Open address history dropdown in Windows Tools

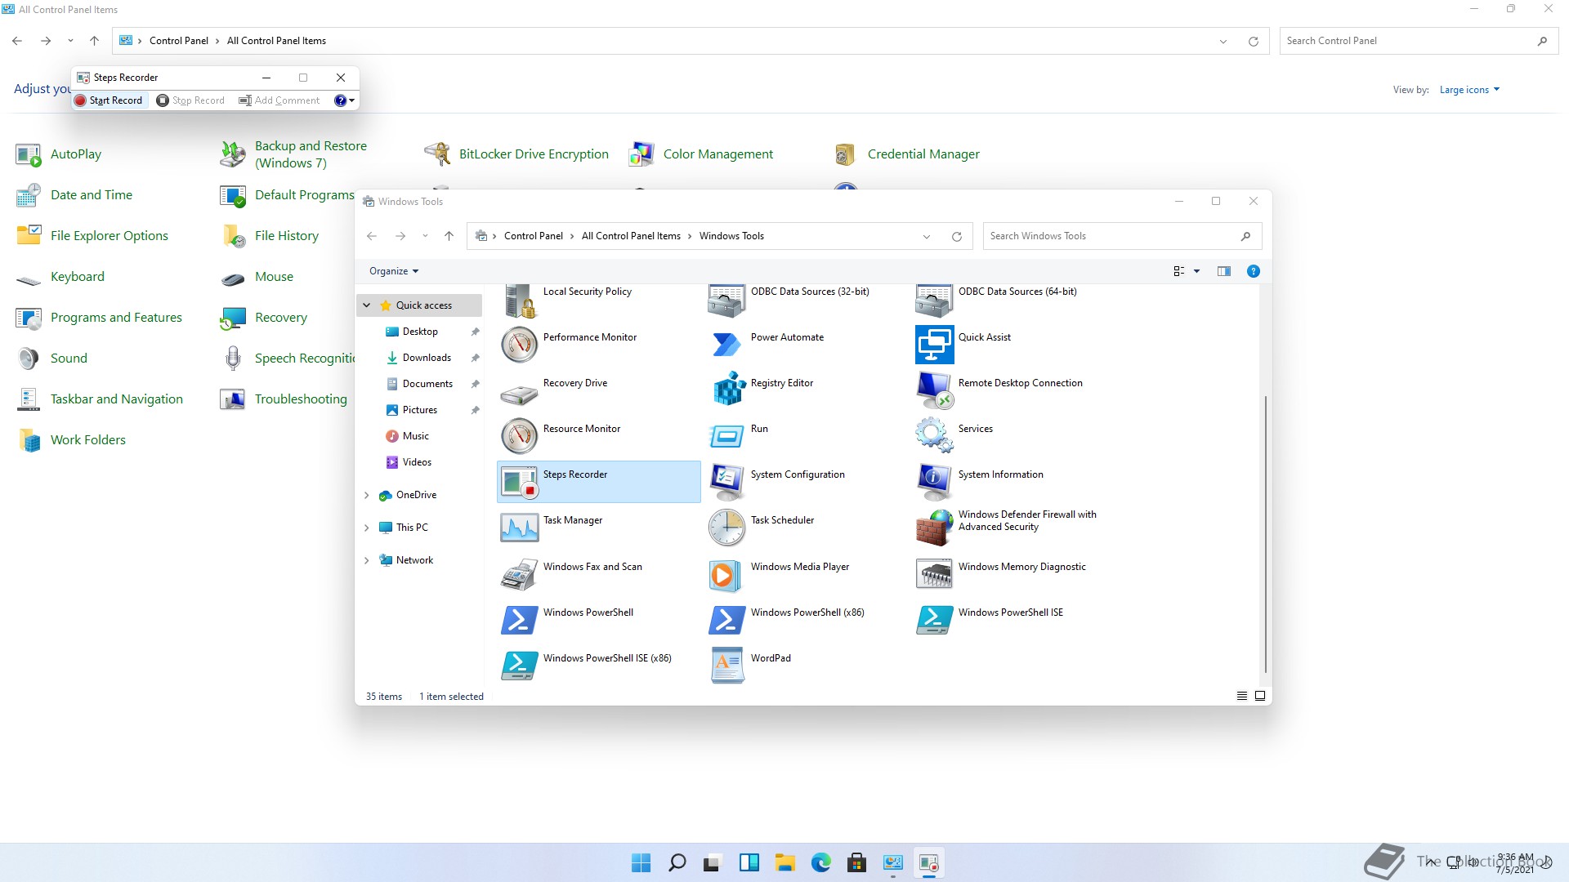(x=927, y=237)
